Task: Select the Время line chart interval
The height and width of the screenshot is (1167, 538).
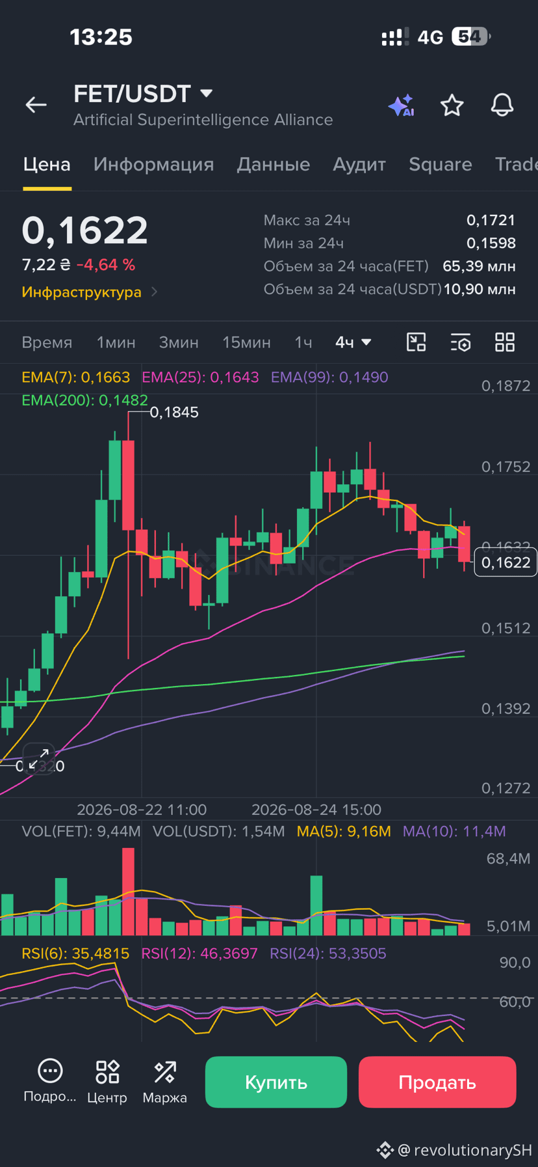Action: click(47, 342)
